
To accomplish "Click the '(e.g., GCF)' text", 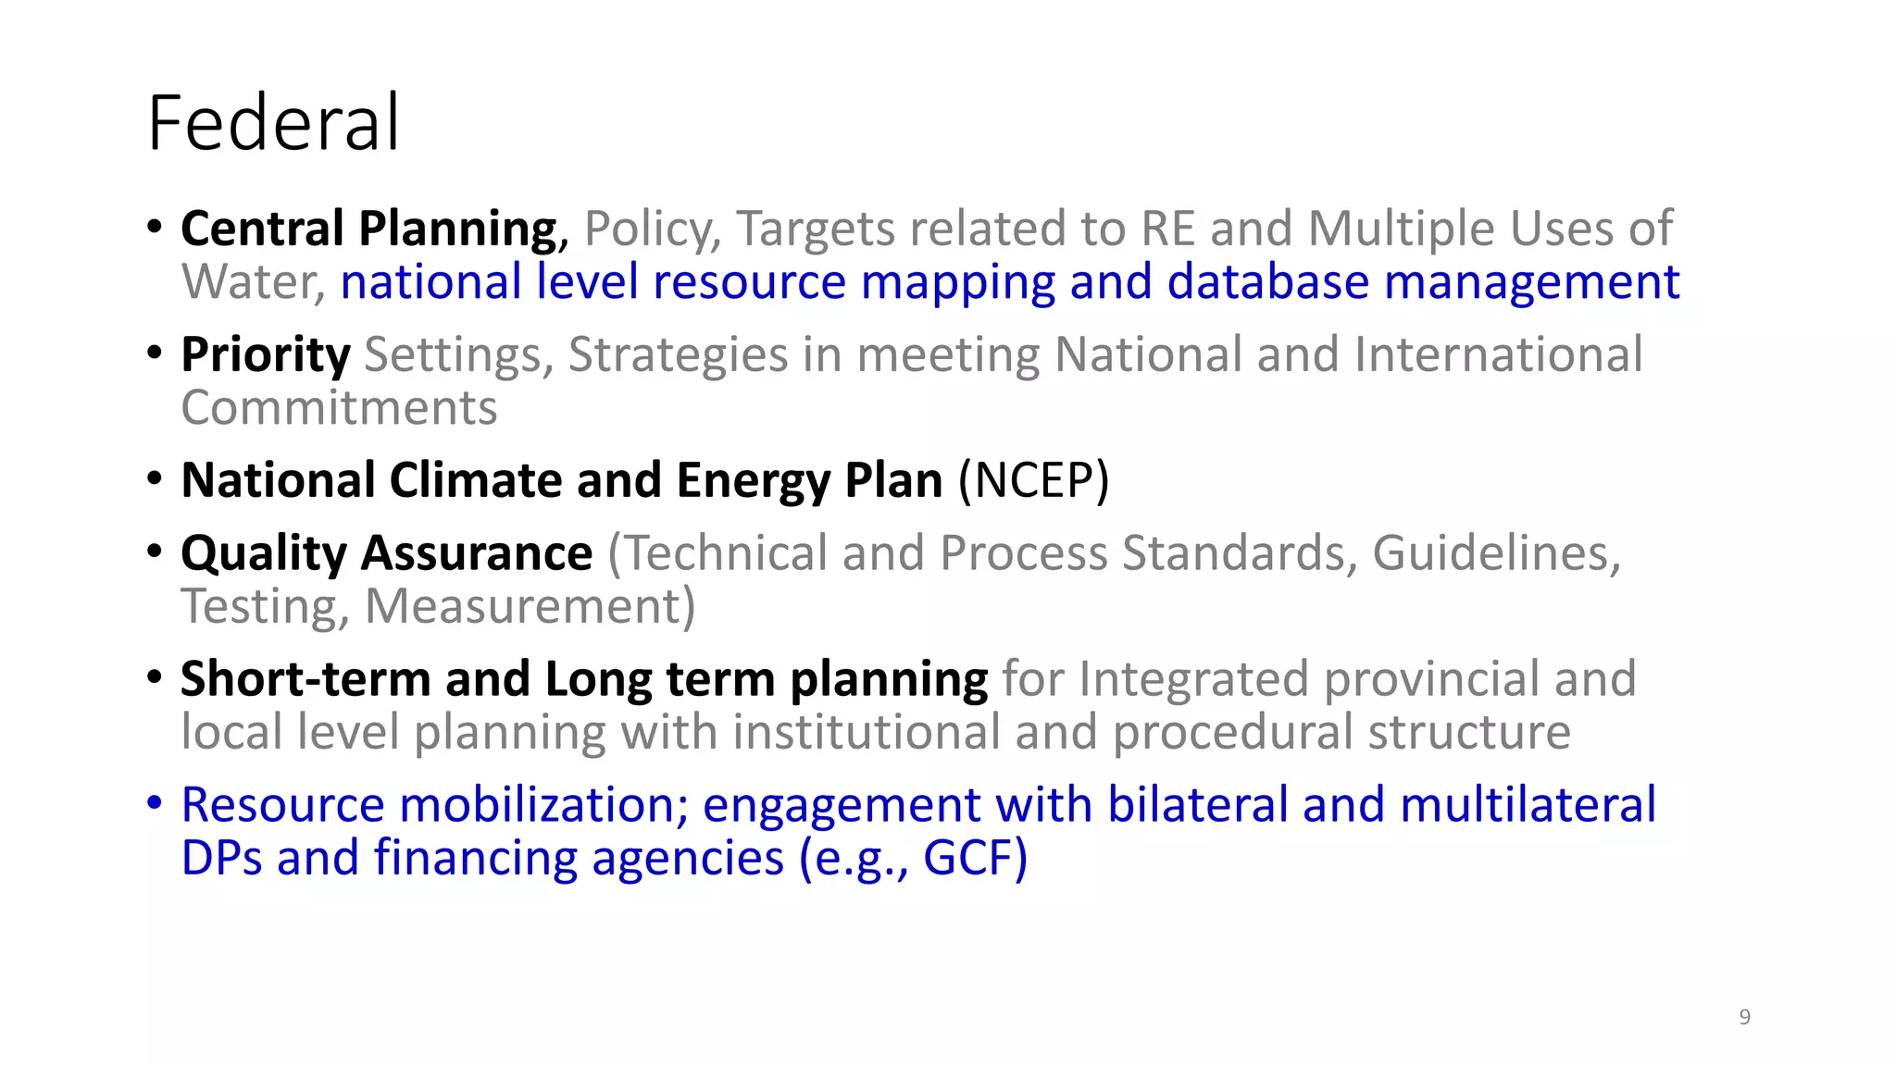I will tap(913, 858).
